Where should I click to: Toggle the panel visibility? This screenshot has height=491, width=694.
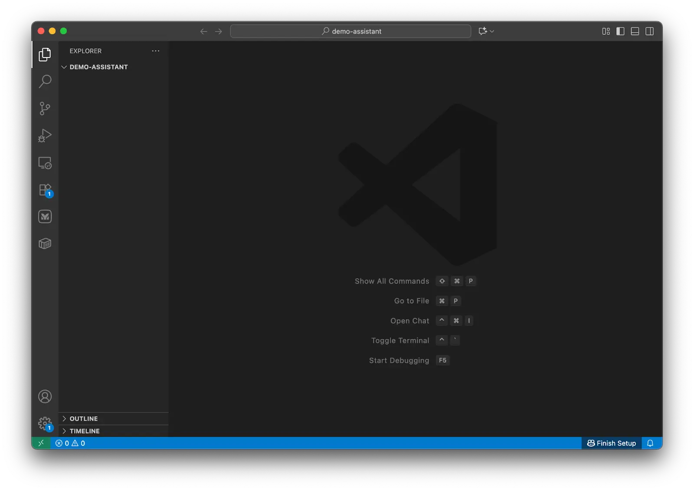[635, 31]
